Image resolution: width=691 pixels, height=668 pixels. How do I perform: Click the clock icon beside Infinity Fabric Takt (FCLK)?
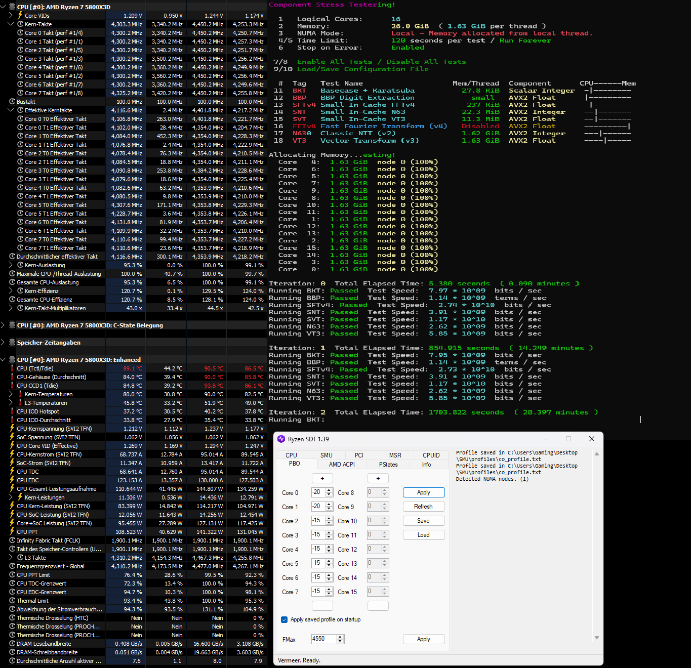coord(12,540)
